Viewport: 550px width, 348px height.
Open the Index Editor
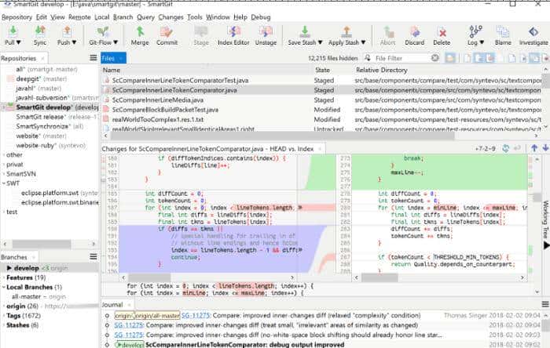tap(233, 35)
